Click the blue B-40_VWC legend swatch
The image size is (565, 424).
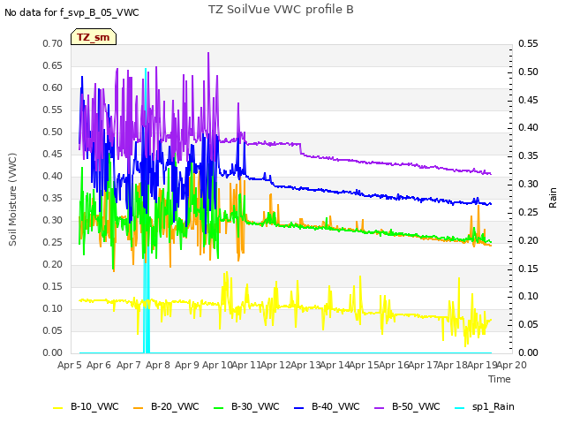(x=299, y=407)
